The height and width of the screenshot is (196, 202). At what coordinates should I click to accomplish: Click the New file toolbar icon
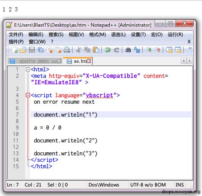point(14,50)
